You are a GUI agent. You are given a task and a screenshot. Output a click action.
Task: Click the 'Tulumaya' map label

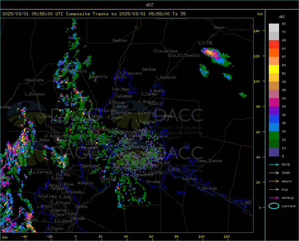pos(124,96)
